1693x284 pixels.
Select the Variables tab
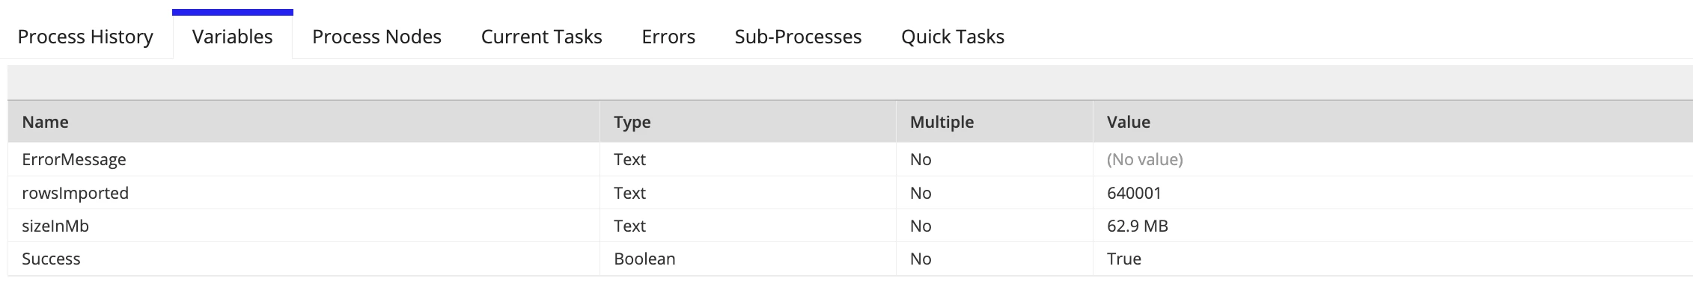pyautogui.click(x=232, y=37)
